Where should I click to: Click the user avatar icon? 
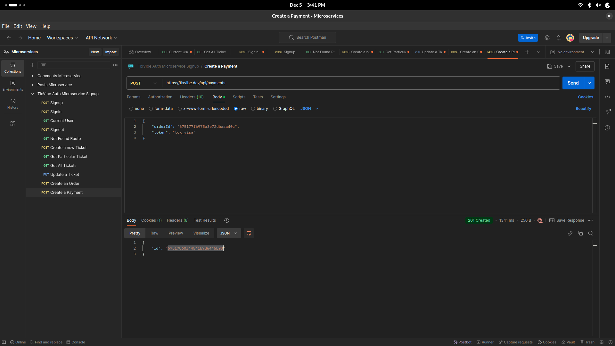coord(570,38)
